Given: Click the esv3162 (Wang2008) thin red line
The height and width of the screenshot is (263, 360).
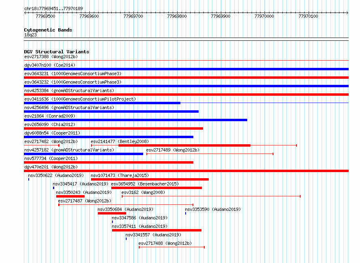Looking at the screenshot, I should pyautogui.click(x=211, y=196).
